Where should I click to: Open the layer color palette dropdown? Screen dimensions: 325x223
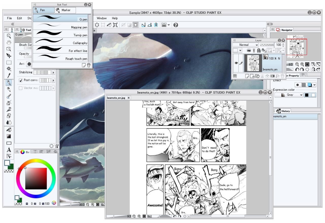[240, 50]
